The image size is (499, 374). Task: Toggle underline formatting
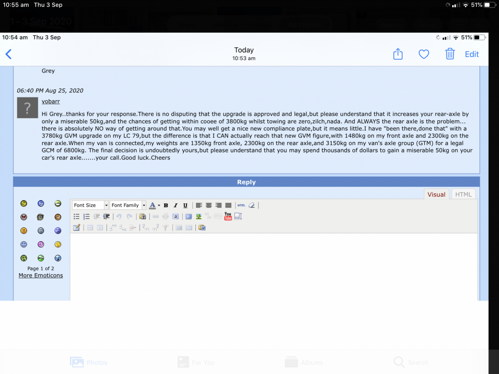coord(185,205)
